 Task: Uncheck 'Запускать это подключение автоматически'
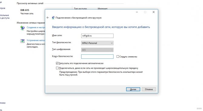57,63
